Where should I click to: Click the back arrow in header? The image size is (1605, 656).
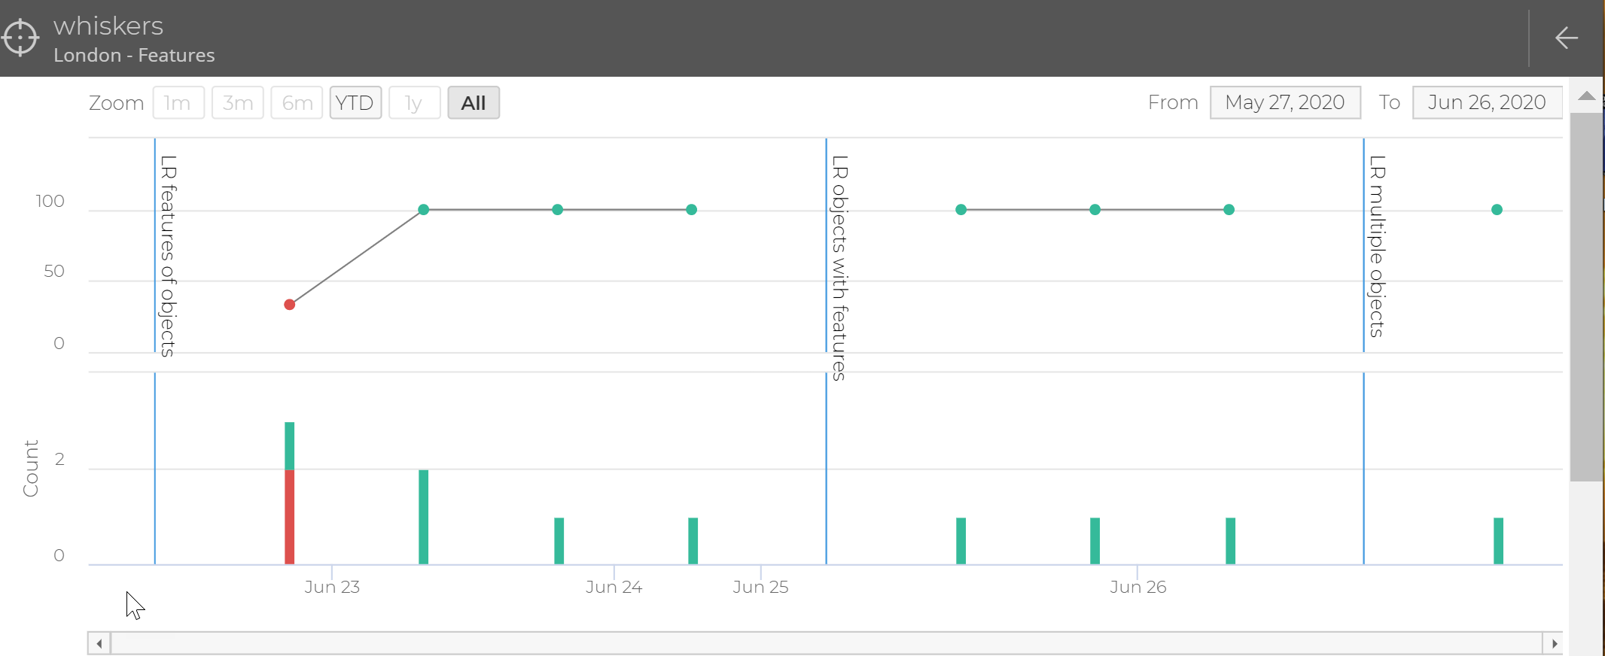[x=1566, y=38]
